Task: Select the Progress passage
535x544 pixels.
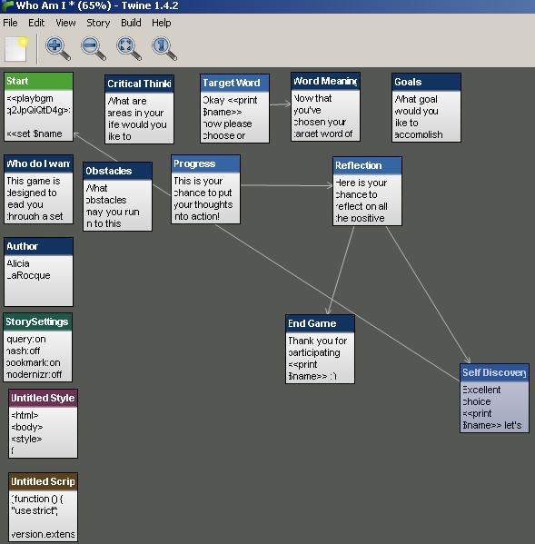Action: (205, 189)
